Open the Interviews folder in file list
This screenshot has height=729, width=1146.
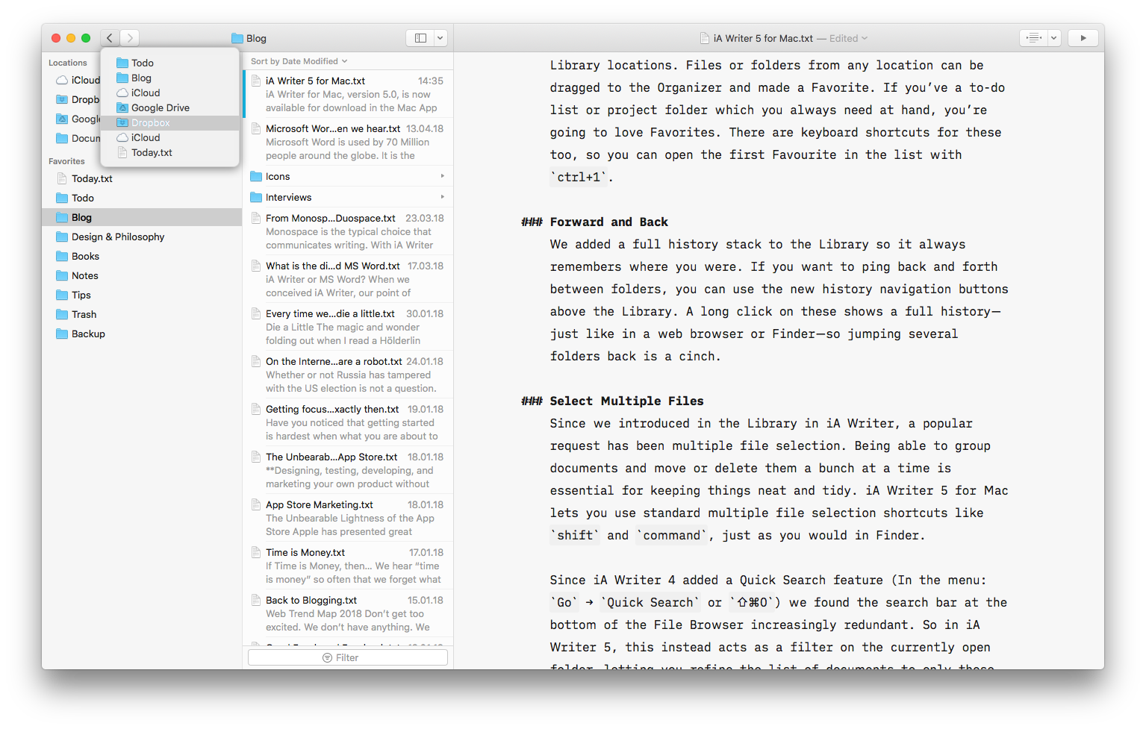point(348,198)
